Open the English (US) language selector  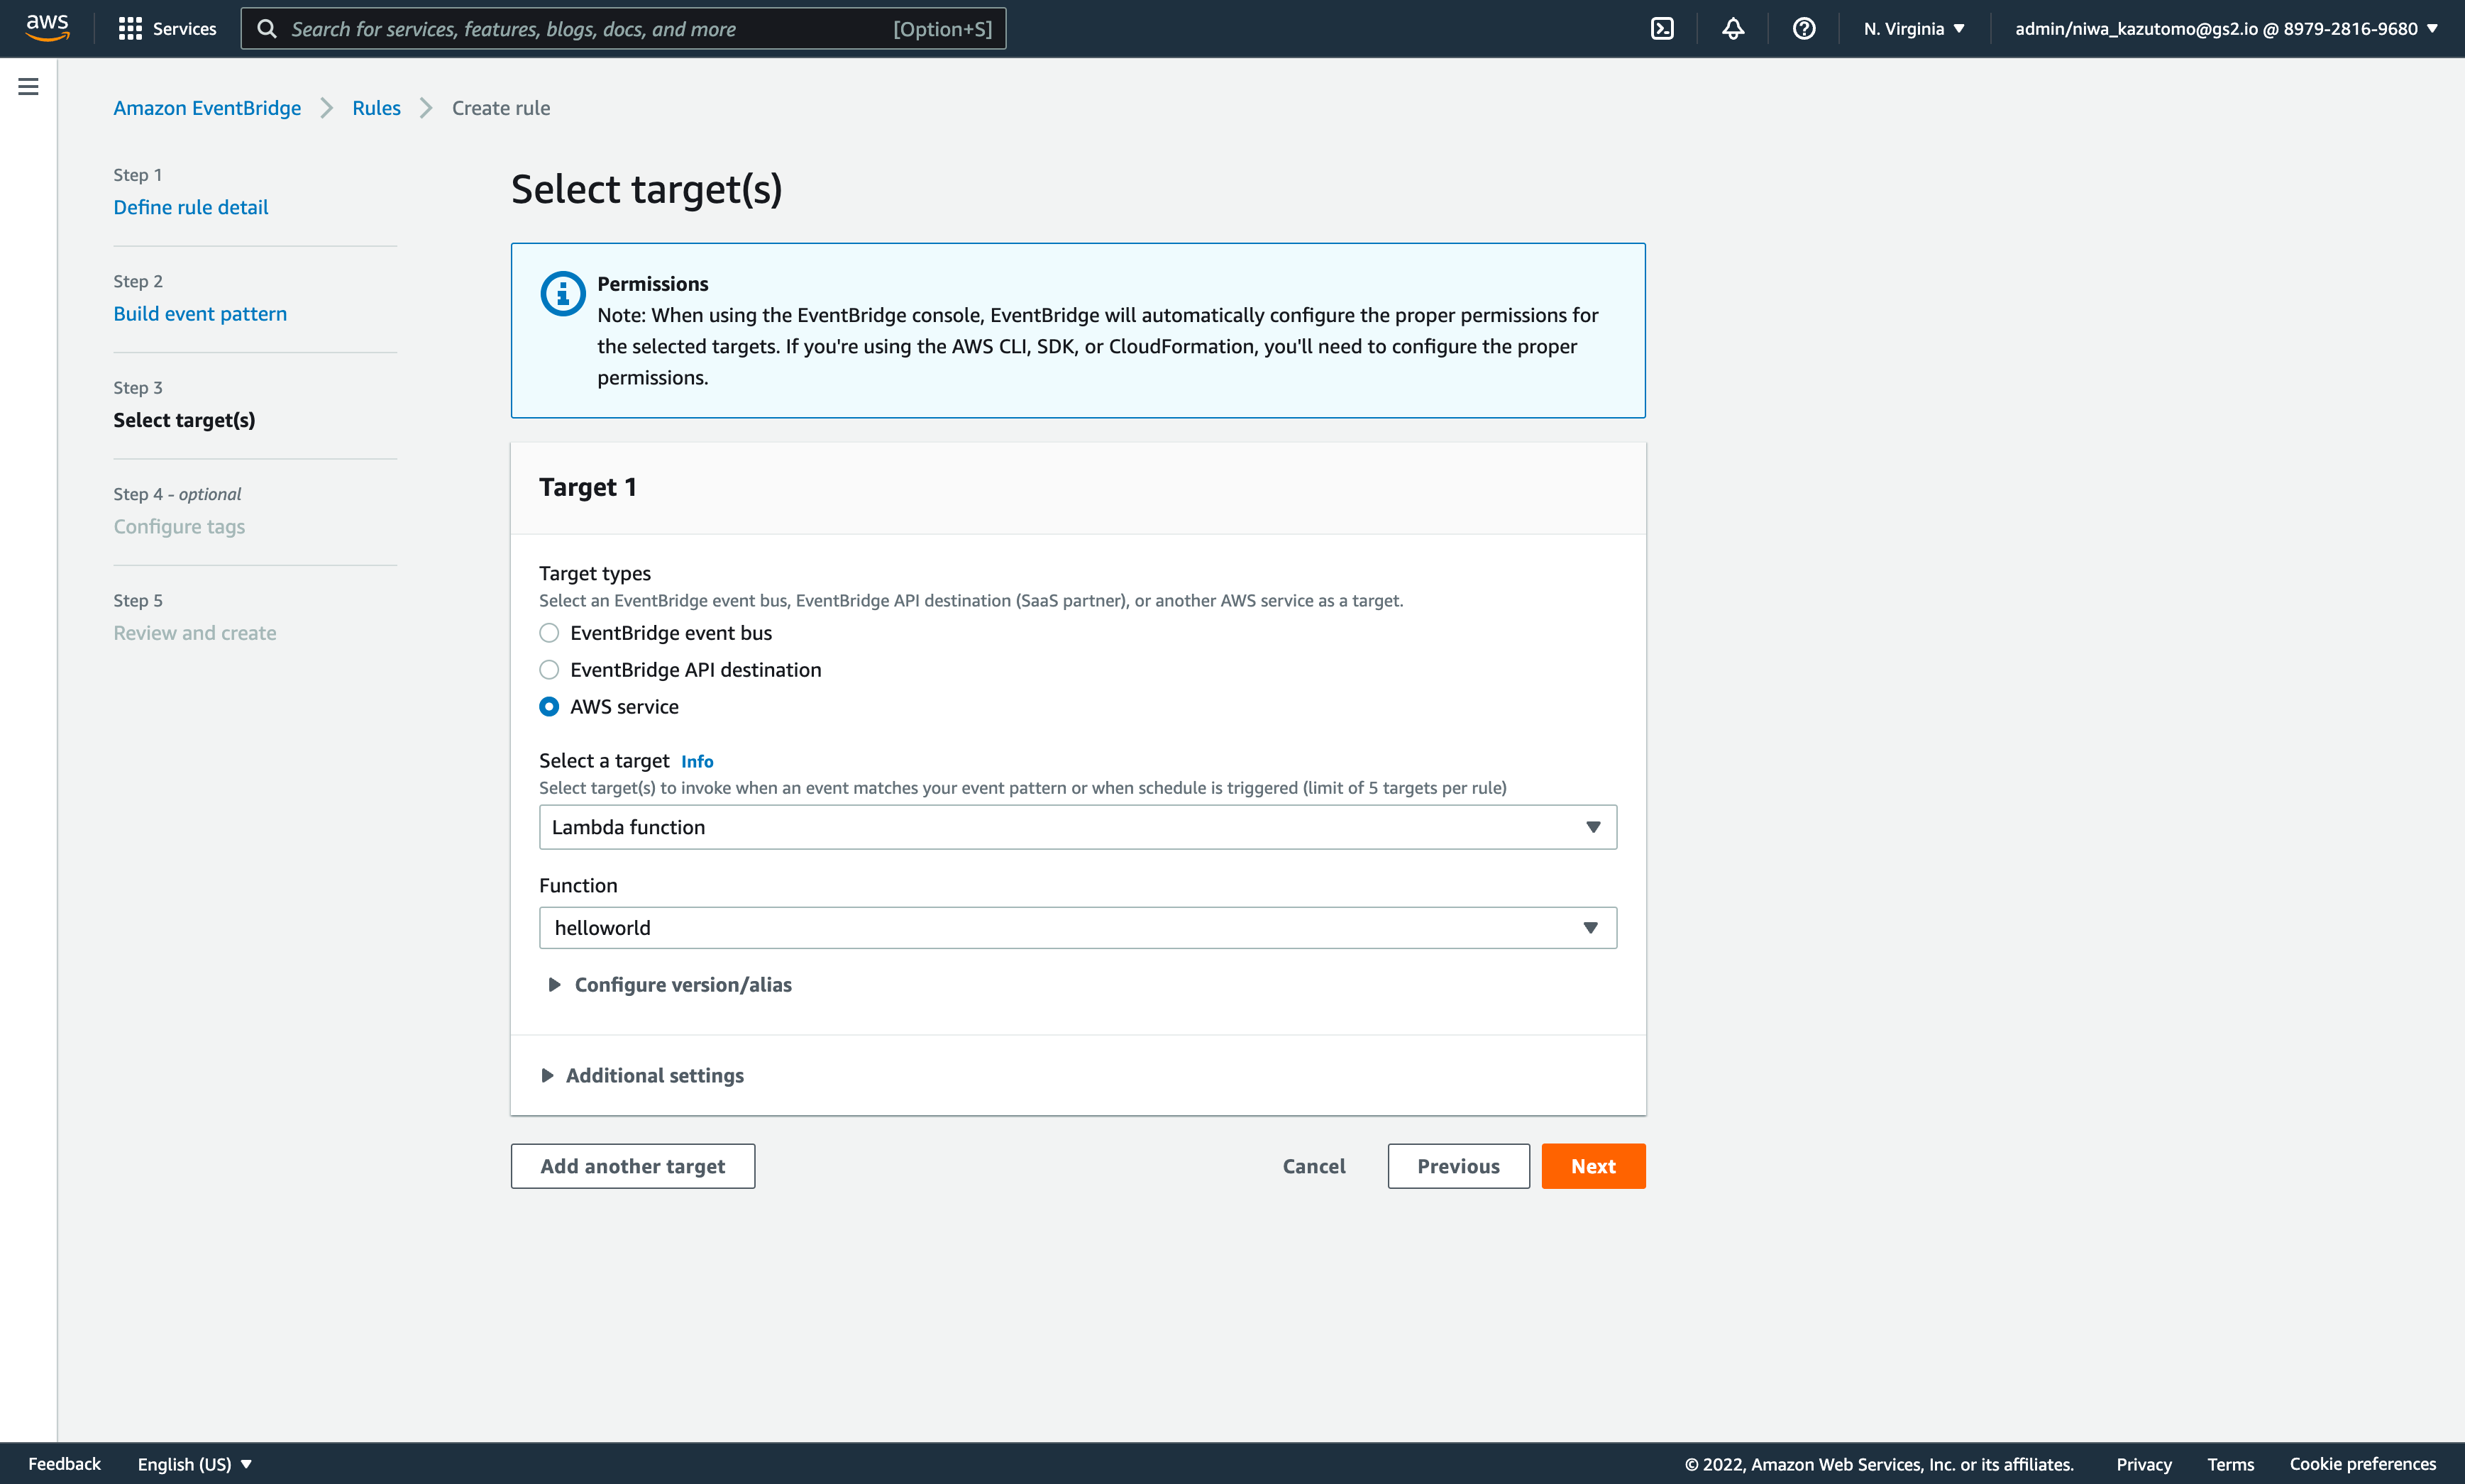195,1464
